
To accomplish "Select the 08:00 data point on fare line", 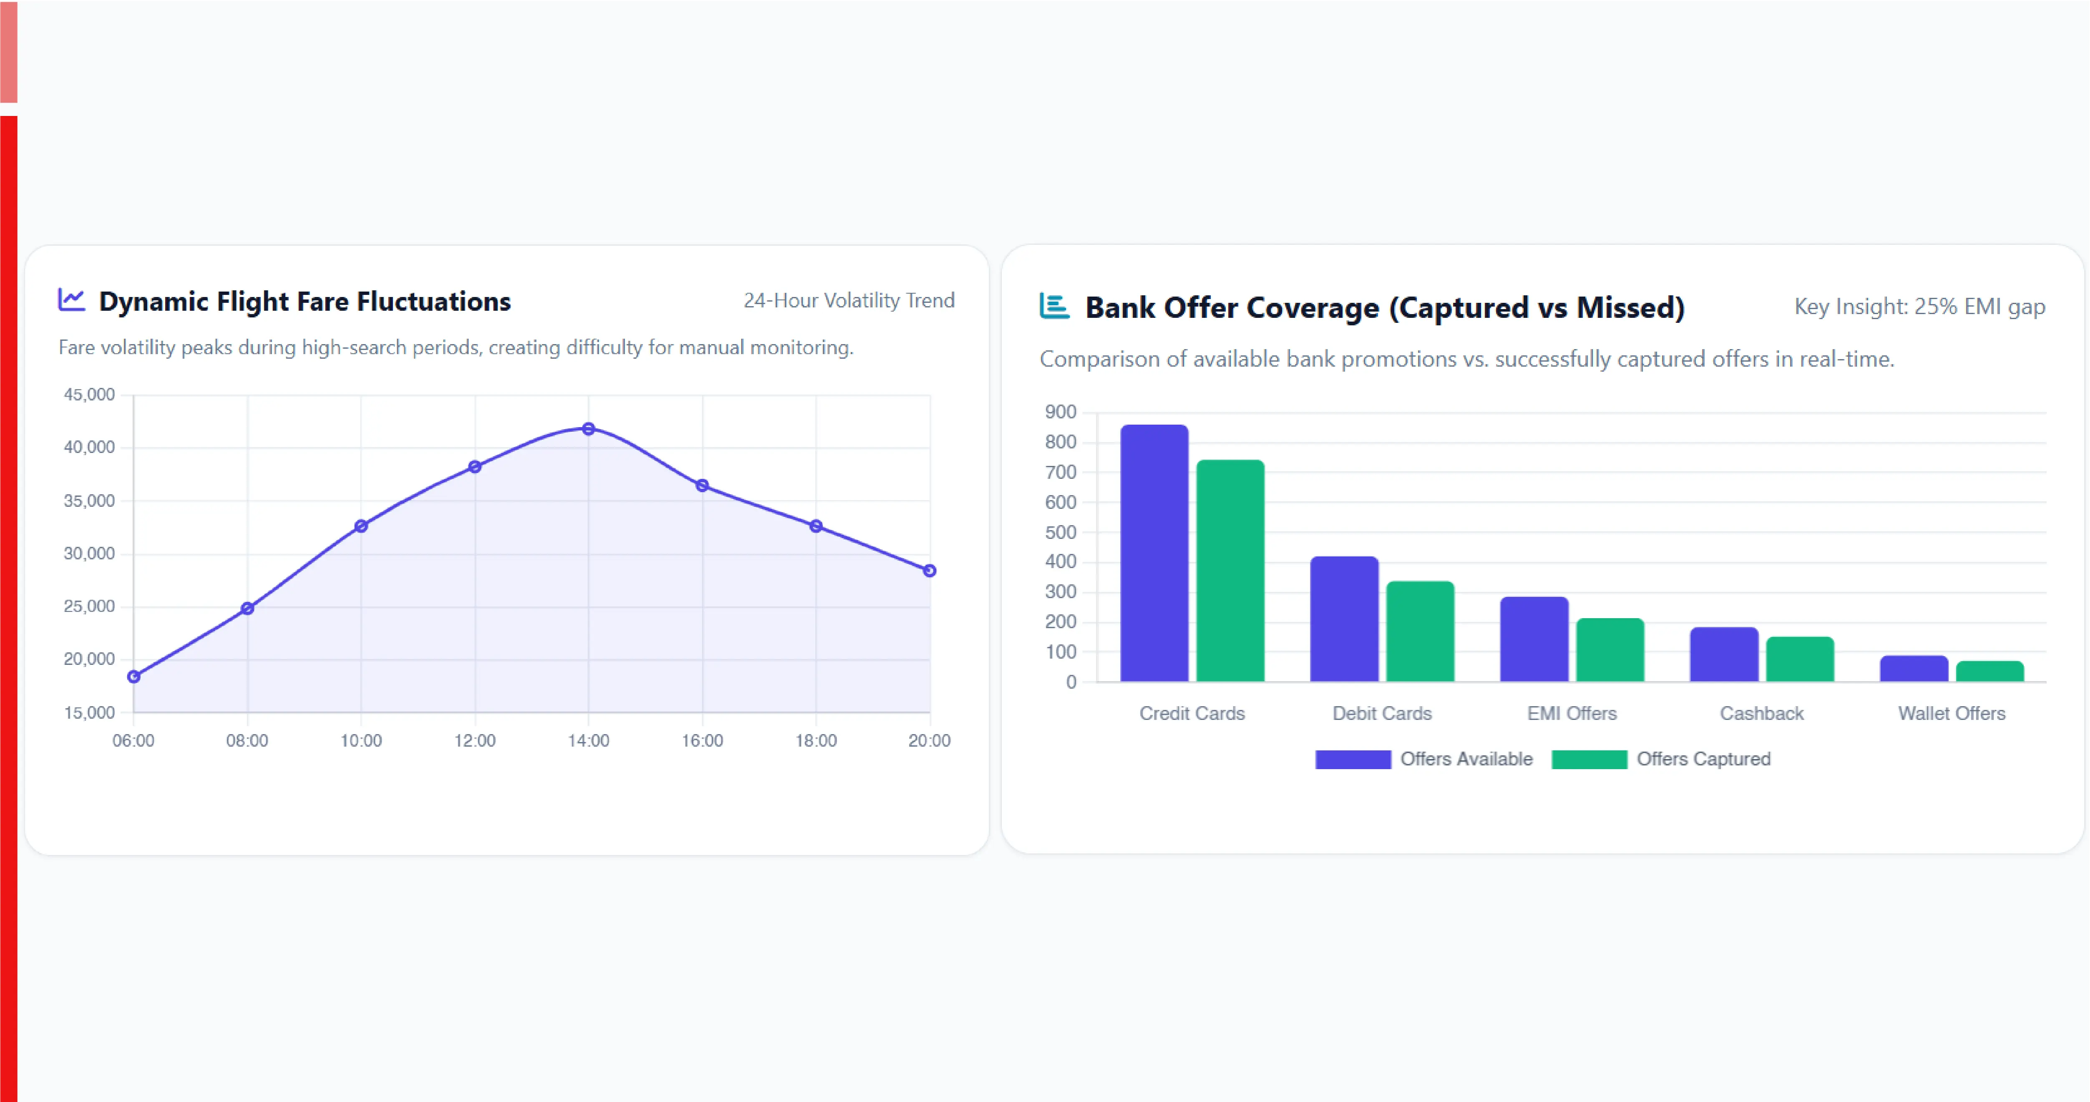I will coord(247,608).
